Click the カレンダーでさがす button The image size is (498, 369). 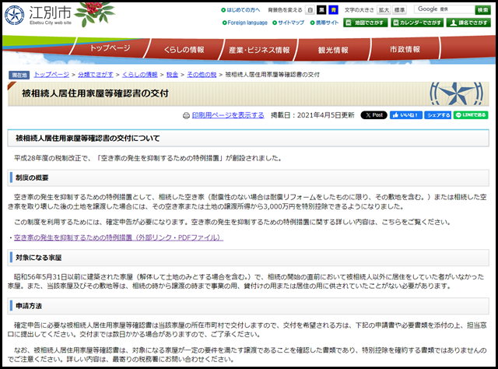point(417,23)
